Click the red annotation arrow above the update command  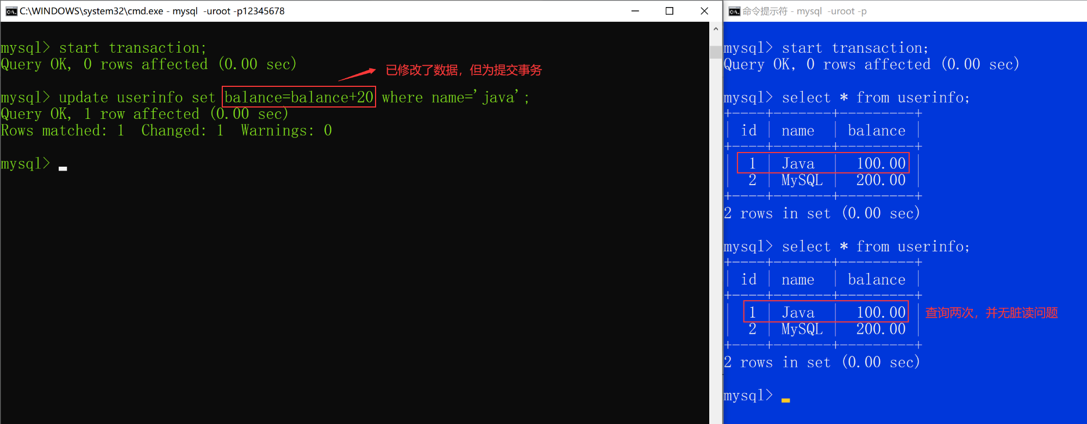pyautogui.click(x=357, y=74)
